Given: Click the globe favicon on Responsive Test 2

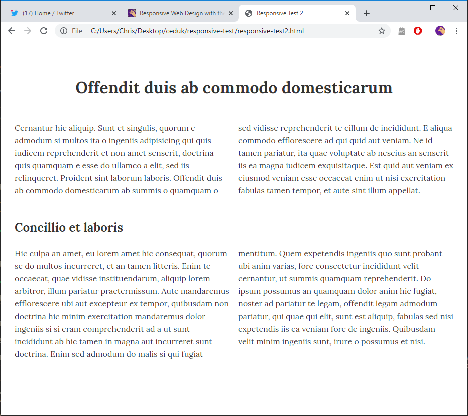Looking at the screenshot, I should tap(249, 13).
